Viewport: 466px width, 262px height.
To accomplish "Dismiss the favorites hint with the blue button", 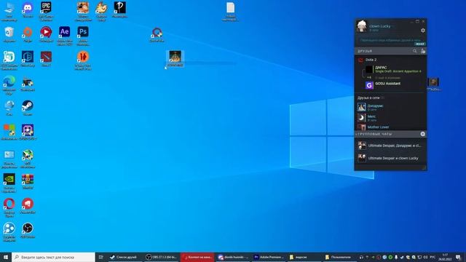I will coord(420,44).
